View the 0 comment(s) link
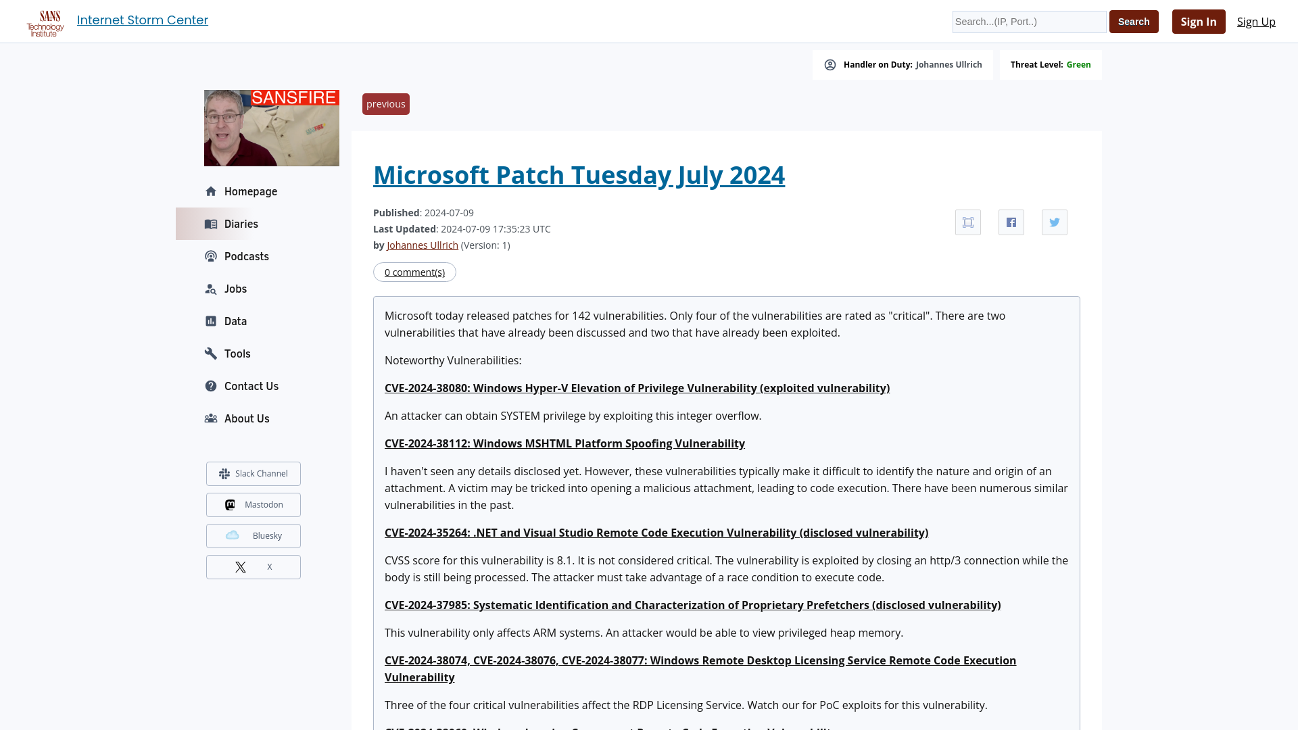Viewport: 1298px width, 730px height. pos(414,272)
